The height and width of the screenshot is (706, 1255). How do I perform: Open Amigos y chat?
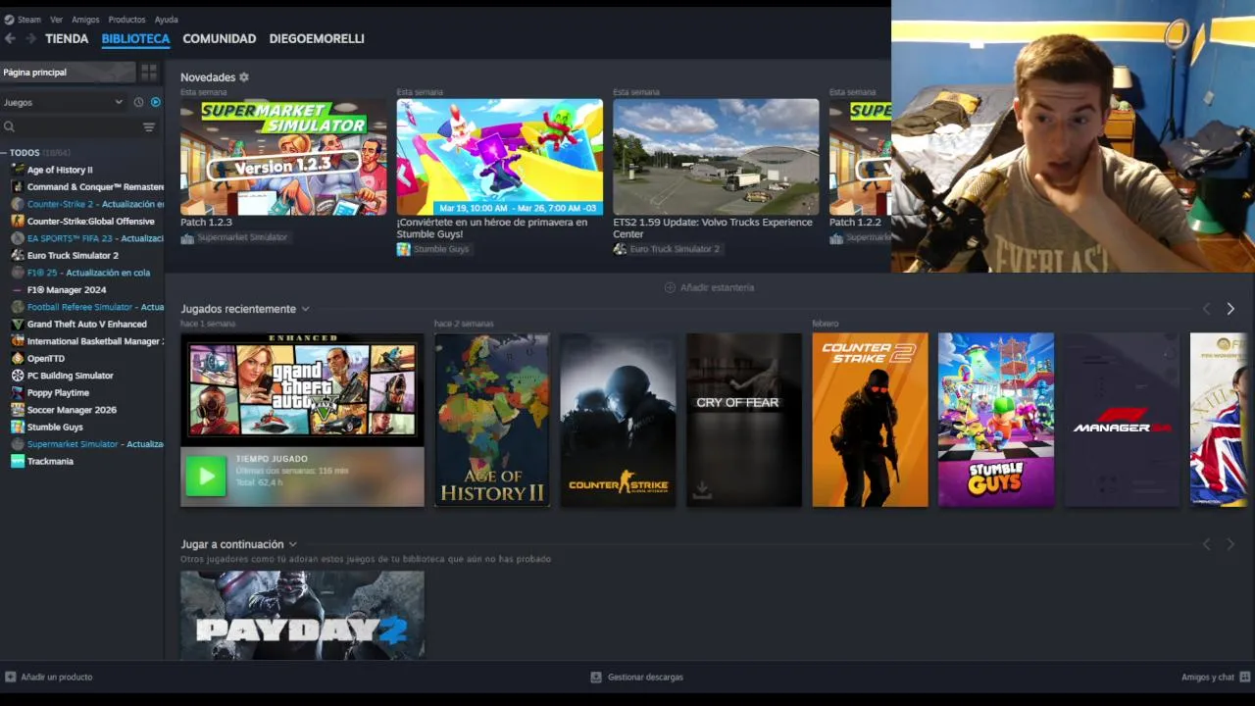coord(1208,677)
